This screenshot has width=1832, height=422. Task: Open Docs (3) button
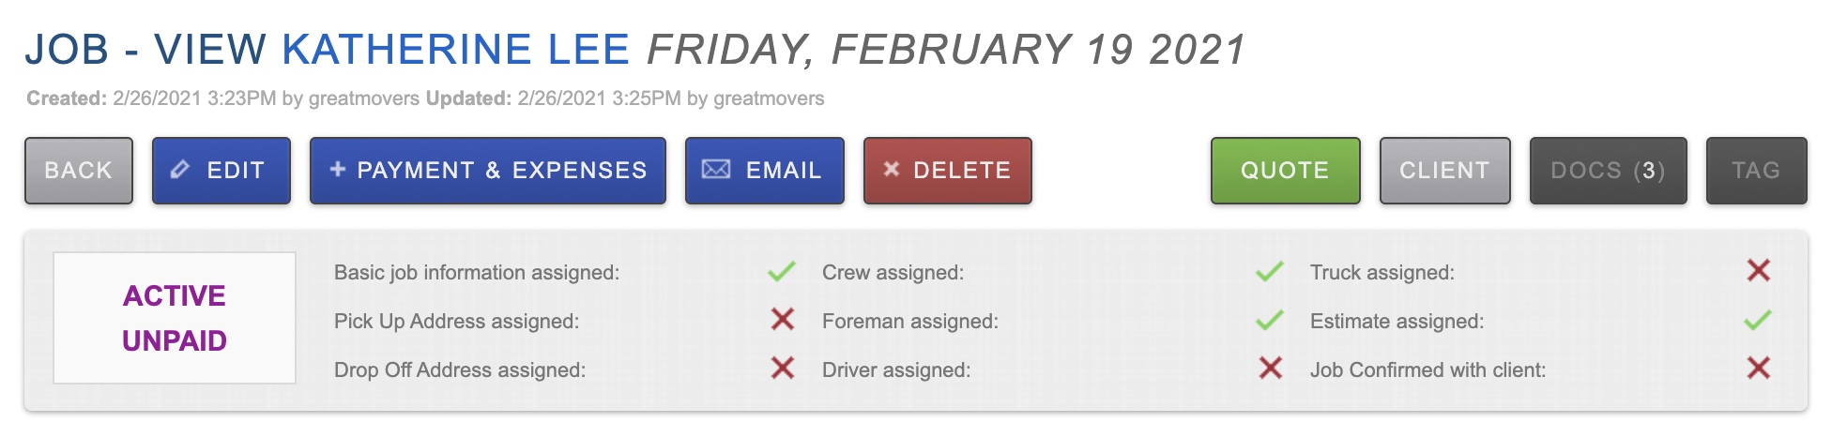tap(1608, 171)
